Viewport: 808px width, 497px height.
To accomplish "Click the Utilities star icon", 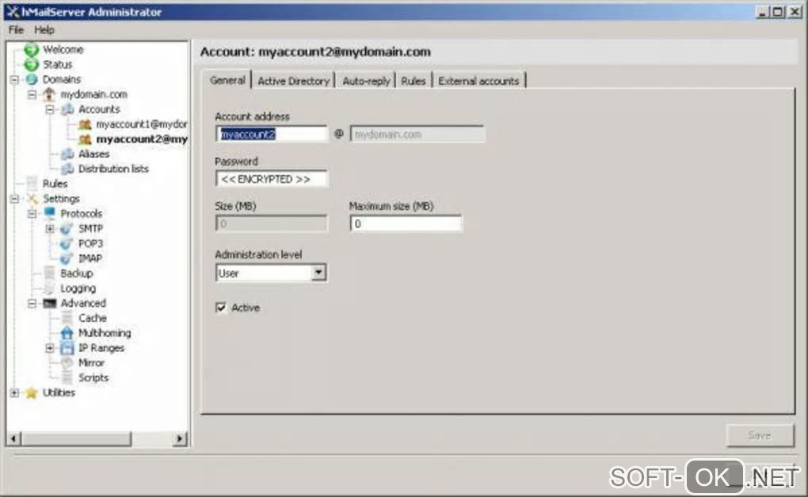I will [32, 393].
